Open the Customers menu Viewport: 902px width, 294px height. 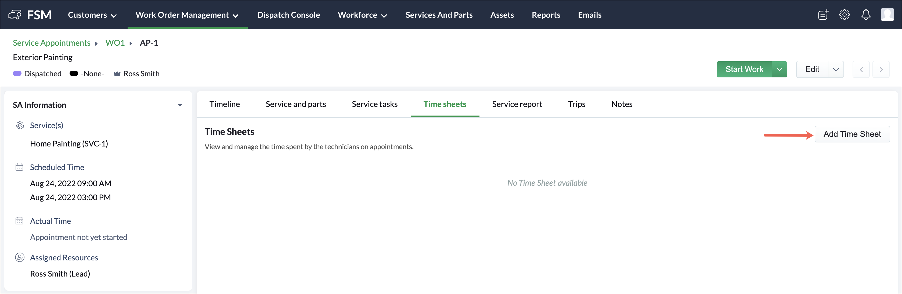coord(92,15)
